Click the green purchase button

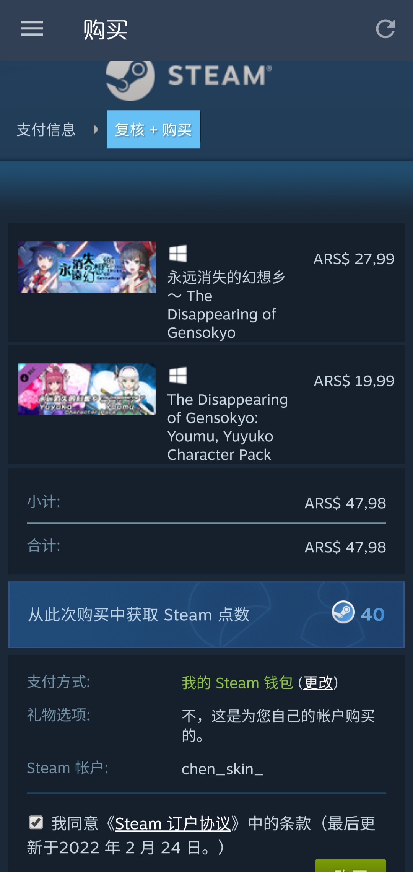click(351, 865)
